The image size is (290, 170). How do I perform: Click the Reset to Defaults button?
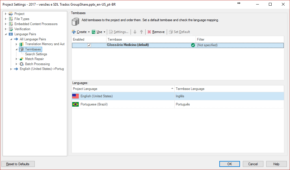coord(18,164)
